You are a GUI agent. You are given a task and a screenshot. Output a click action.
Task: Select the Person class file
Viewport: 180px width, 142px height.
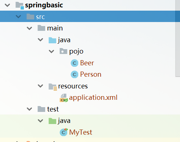(91, 74)
